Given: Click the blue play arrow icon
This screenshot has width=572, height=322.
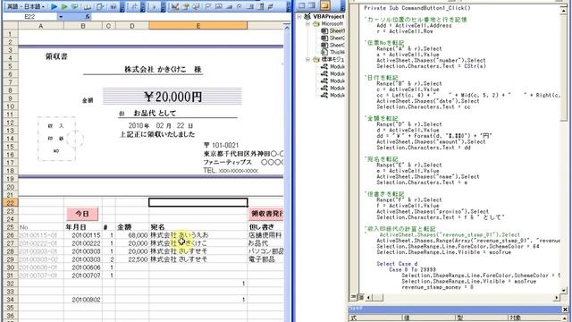Looking at the screenshot, I should point(54,6).
